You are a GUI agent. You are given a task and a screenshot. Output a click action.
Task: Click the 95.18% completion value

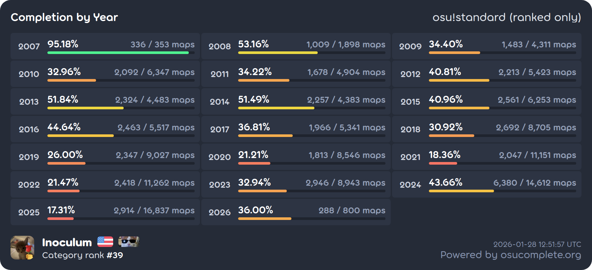63,44
